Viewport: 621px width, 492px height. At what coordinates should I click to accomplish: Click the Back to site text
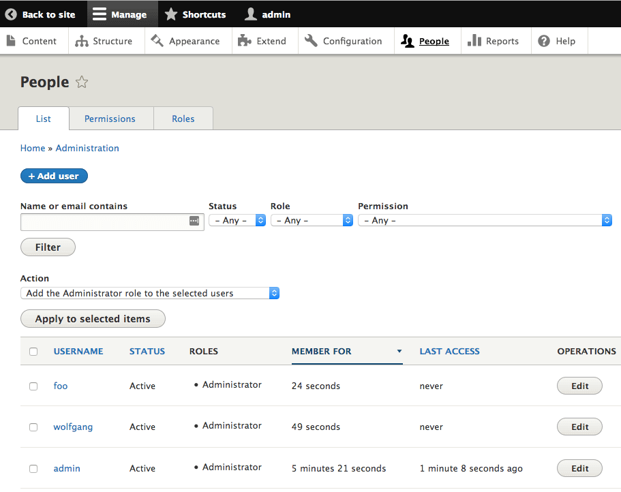48,14
